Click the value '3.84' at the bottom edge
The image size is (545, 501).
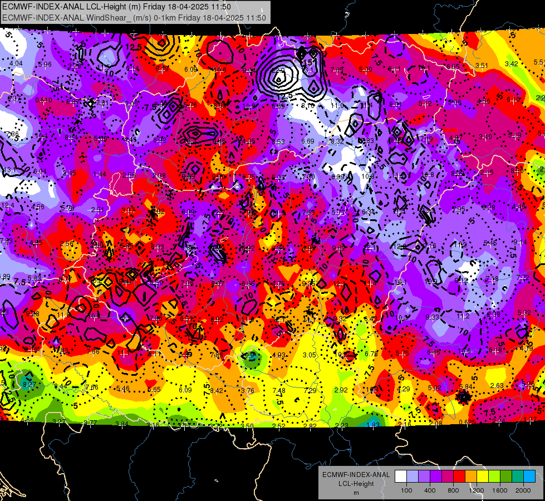click(x=122, y=424)
